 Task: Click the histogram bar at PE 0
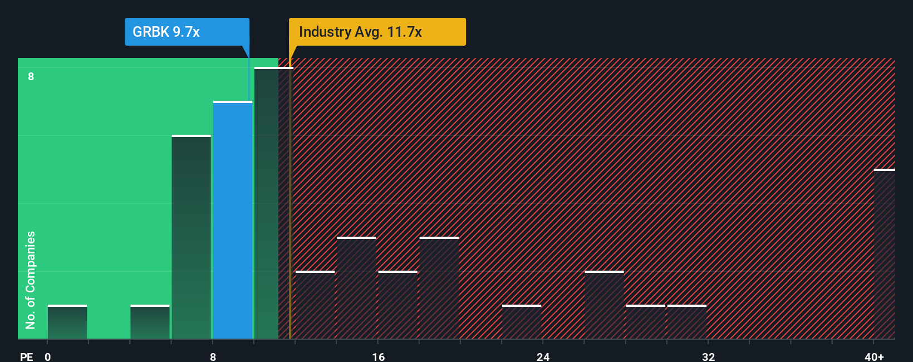(x=67, y=322)
